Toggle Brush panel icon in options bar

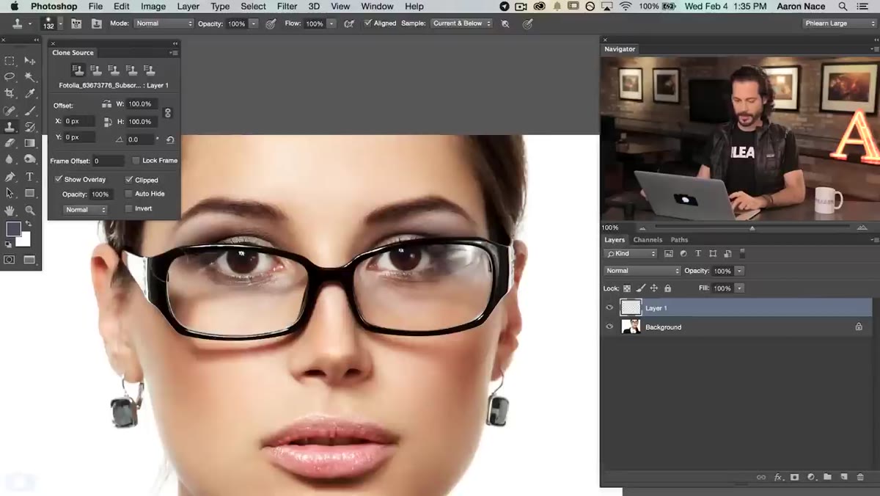pyautogui.click(x=76, y=23)
